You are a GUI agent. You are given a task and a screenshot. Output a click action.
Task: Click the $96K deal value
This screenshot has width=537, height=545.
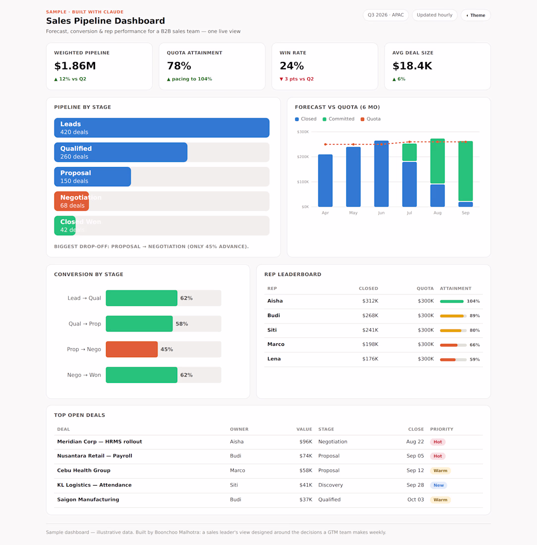coord(306,442)
